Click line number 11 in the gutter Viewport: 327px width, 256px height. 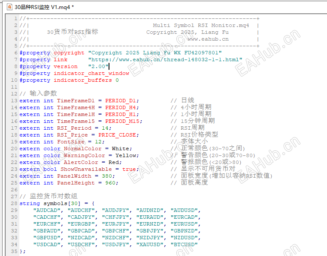pyautogui.click(x=14, y=87)
